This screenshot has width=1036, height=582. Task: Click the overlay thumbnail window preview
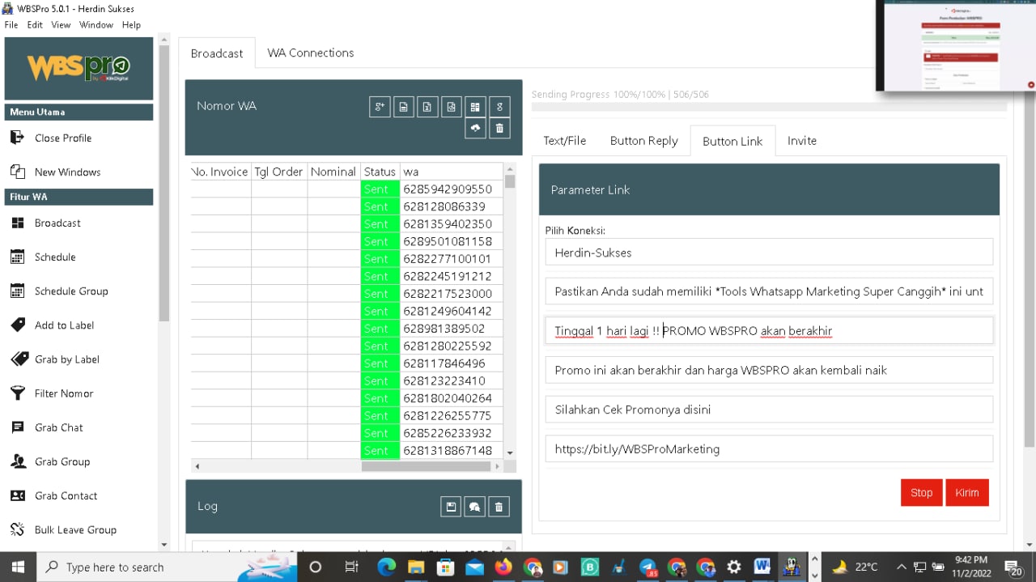(x=956, y=45)
